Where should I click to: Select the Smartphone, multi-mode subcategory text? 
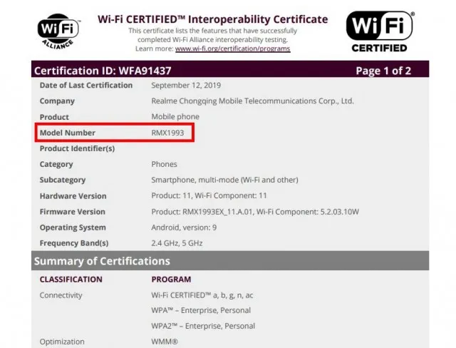224,180
